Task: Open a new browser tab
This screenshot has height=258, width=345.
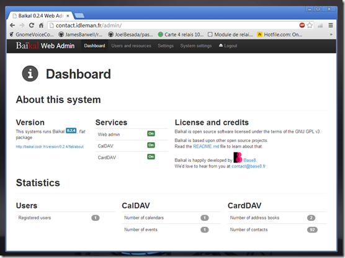Action: [x=79, y=16]
